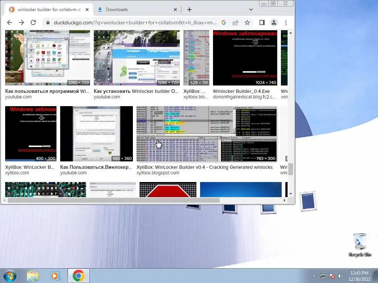
Task: Click the vertical scrollbar thumb
Action: (x=291, y=169)
